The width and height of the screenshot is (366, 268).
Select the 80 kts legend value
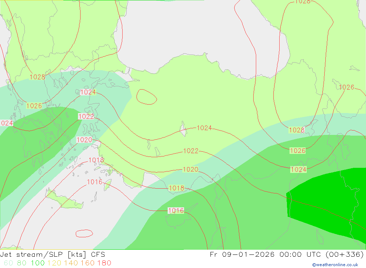pyautogui.click(x=22, y=263)
